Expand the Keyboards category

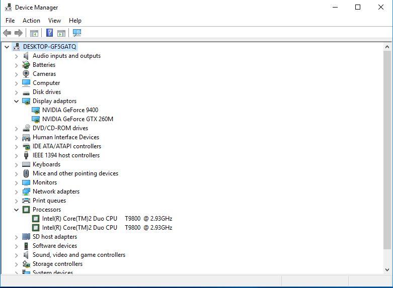coord(16,165)
